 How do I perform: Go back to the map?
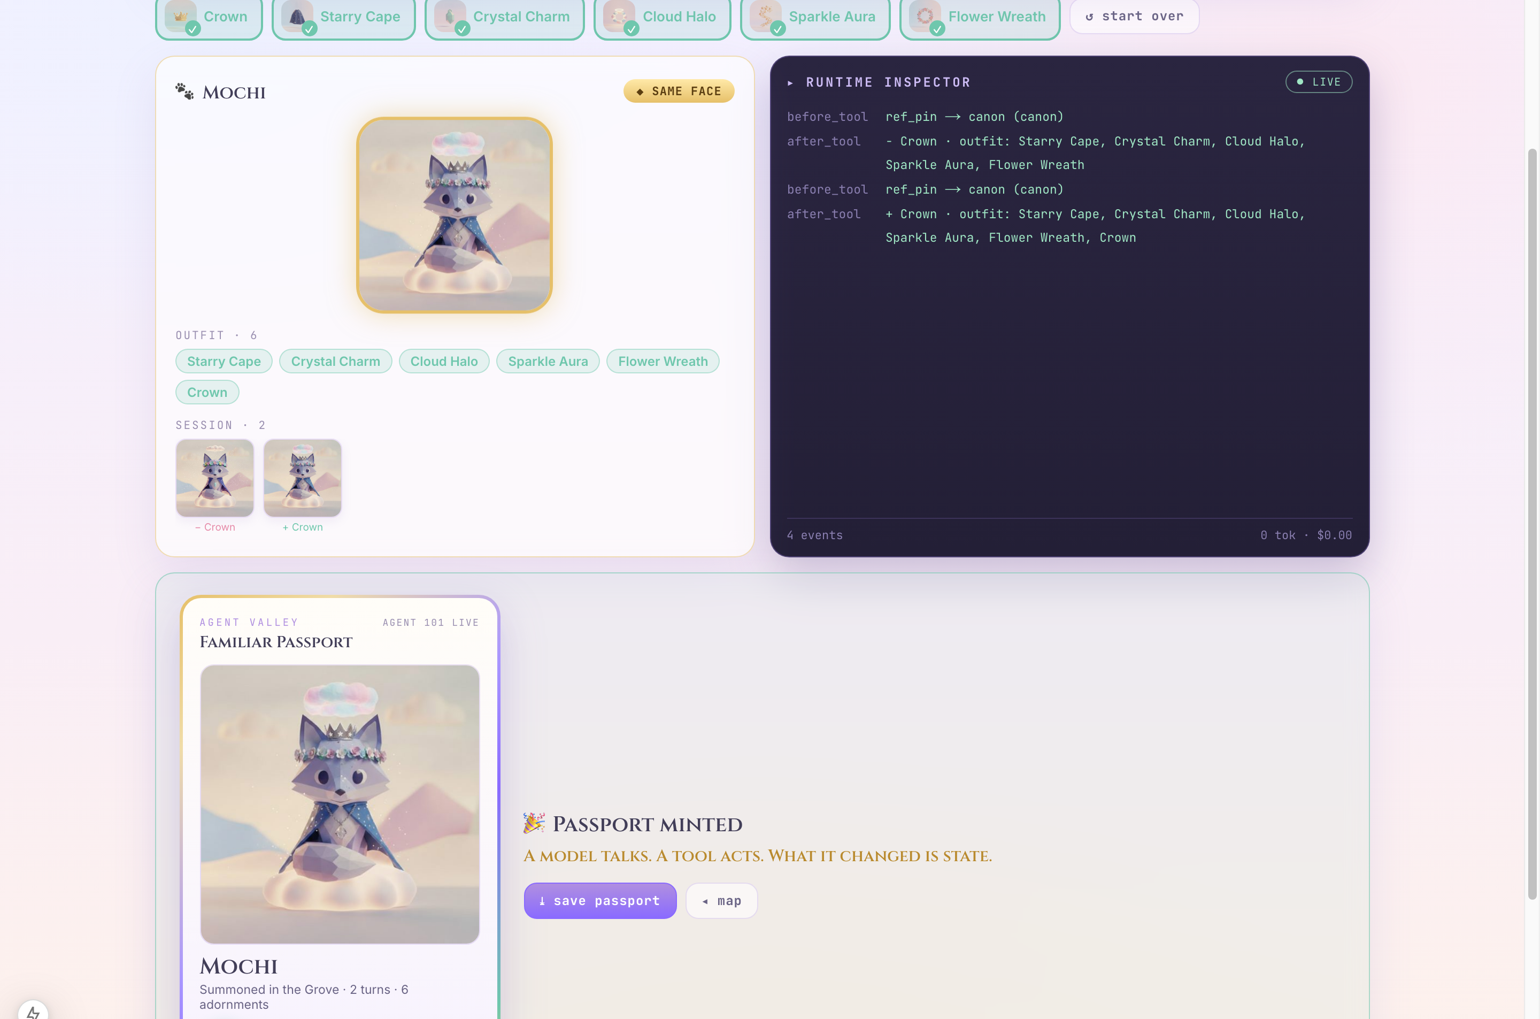tap(722, 901)
